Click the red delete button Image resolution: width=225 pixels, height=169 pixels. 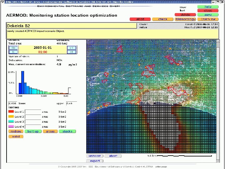[x=185, y=15]
